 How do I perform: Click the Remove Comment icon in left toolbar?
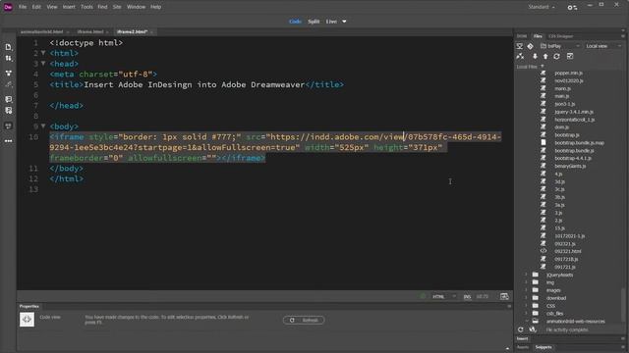tap(9, 111)
